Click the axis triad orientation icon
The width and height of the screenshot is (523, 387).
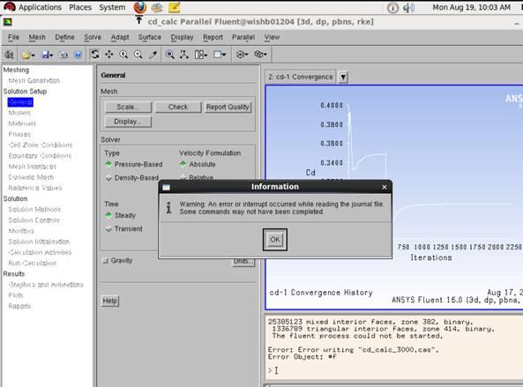tap(184, 55)
